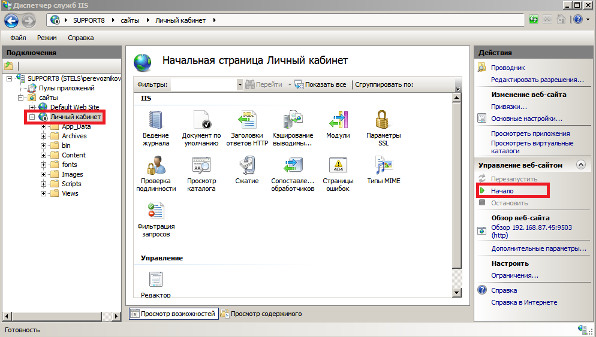Image resolution: width=596 pixels, height=337 pixels.
Task: Open Просмотр каталога directory browsing icon
Action: (201, 174)
